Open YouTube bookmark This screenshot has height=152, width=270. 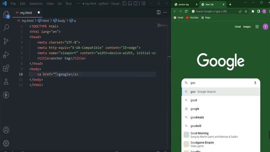(192, 18)
